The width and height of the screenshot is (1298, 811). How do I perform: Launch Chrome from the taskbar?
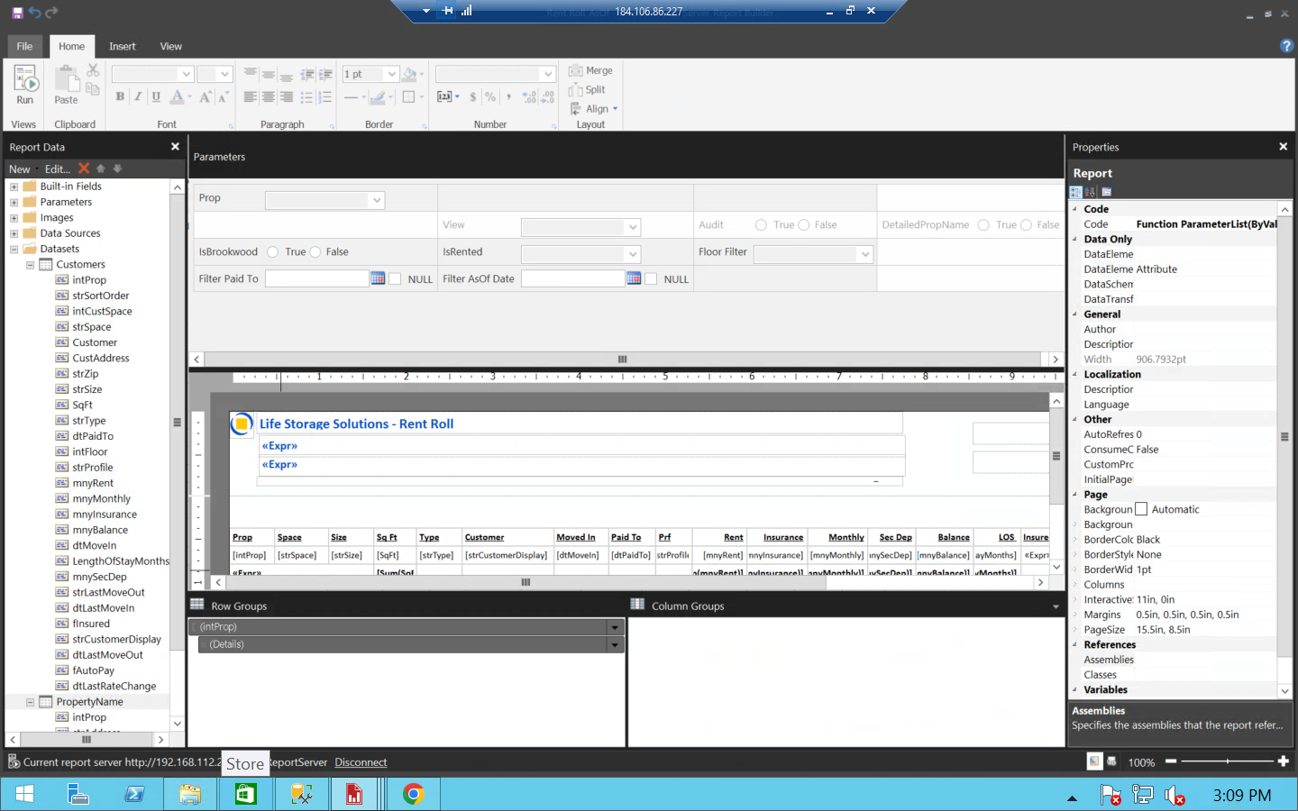[x=412, y=794]
